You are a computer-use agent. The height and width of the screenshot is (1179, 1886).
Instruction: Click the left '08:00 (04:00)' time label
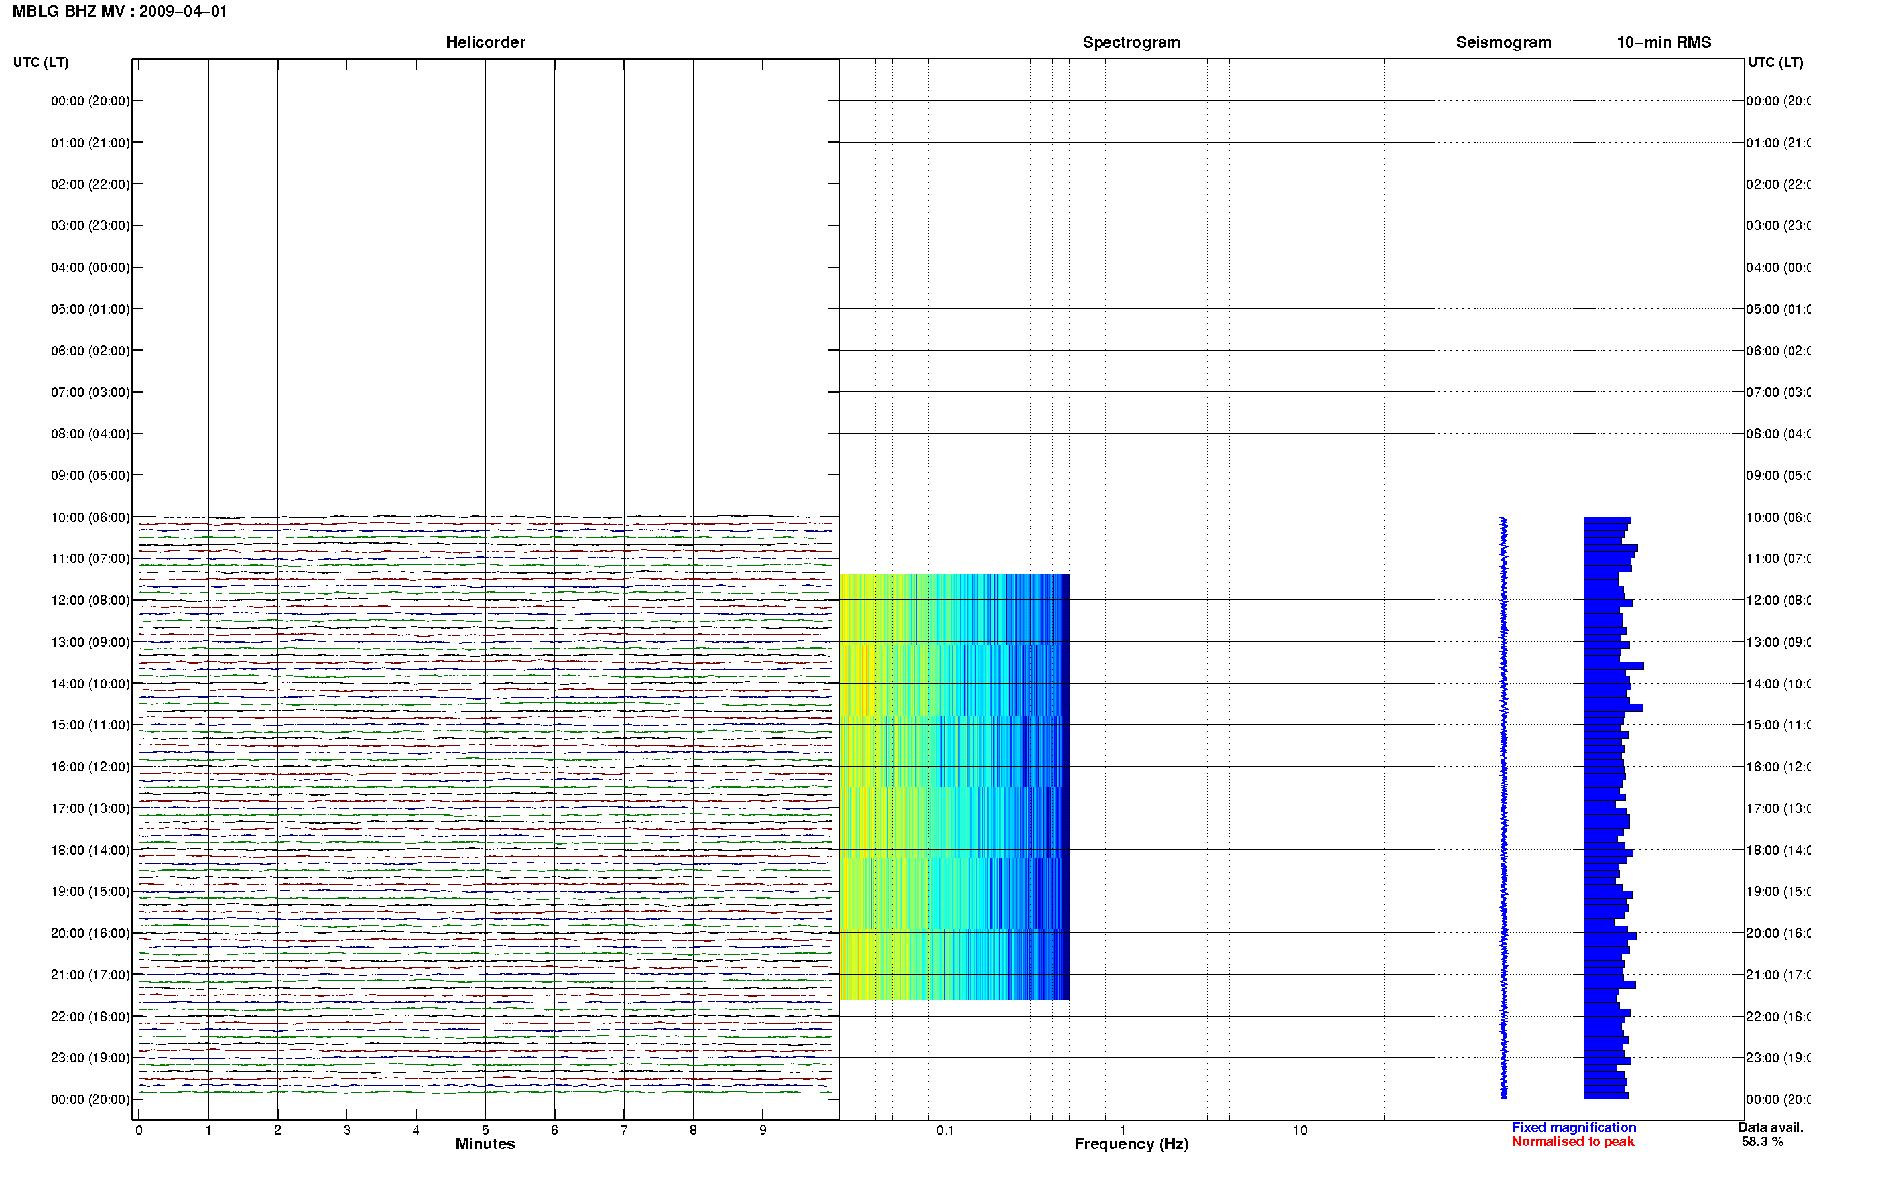90,434
